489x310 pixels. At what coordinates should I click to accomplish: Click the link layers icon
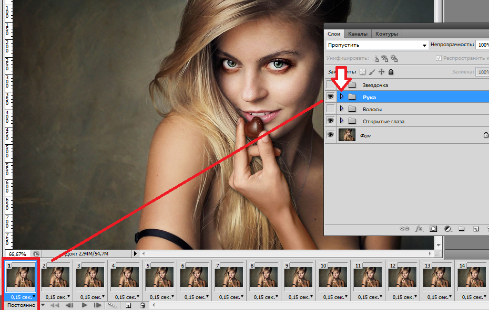(404, 229)
